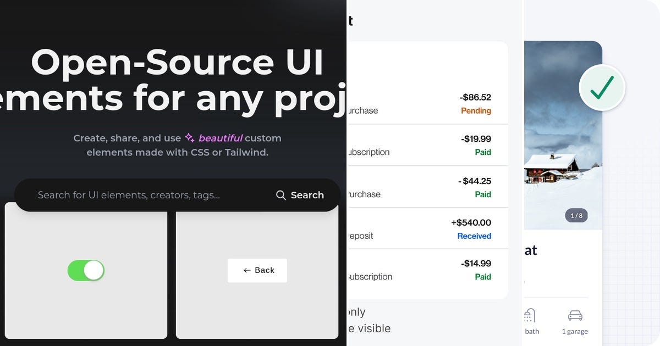Screen dimensions: 660x346
Task: Select the garage car icon
Action: [575, 316]
